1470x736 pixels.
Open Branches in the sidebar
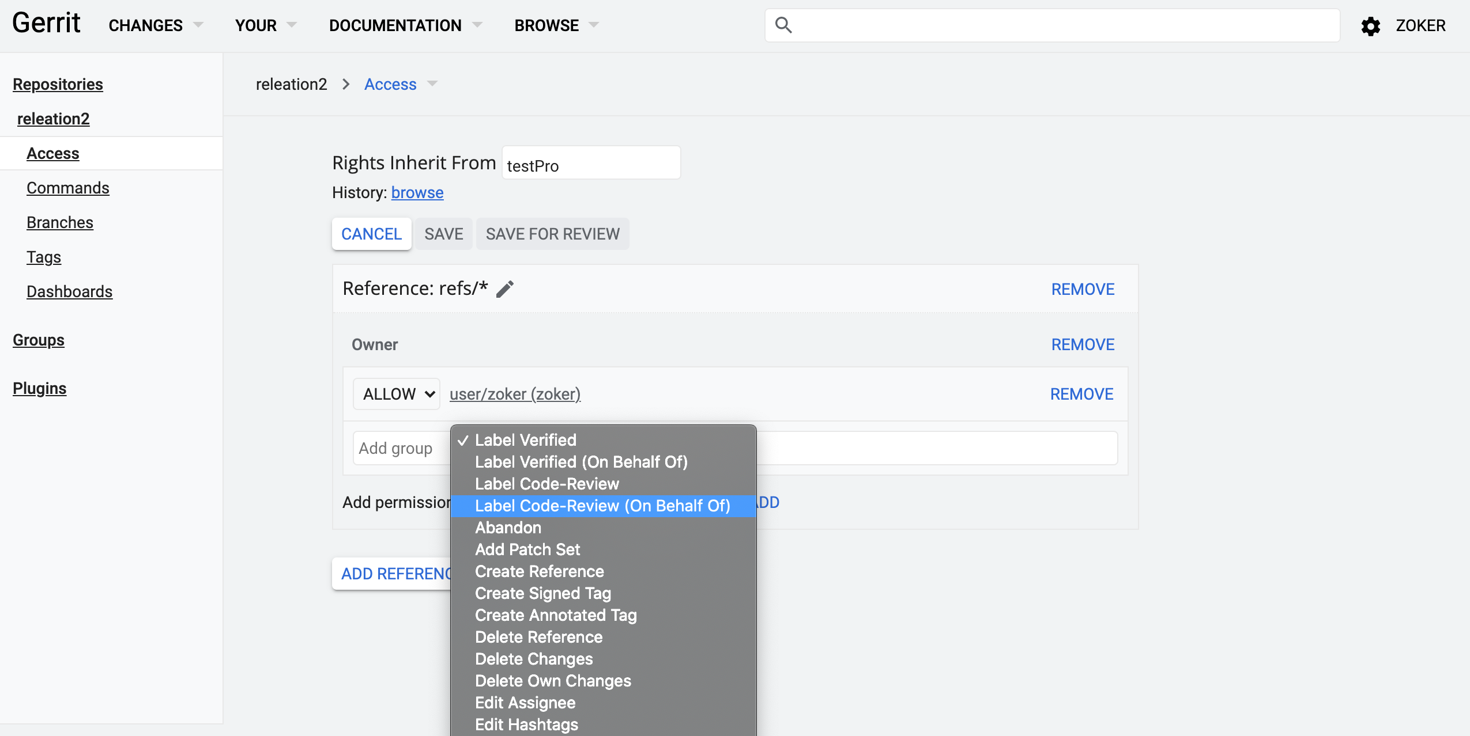(59, 222)
